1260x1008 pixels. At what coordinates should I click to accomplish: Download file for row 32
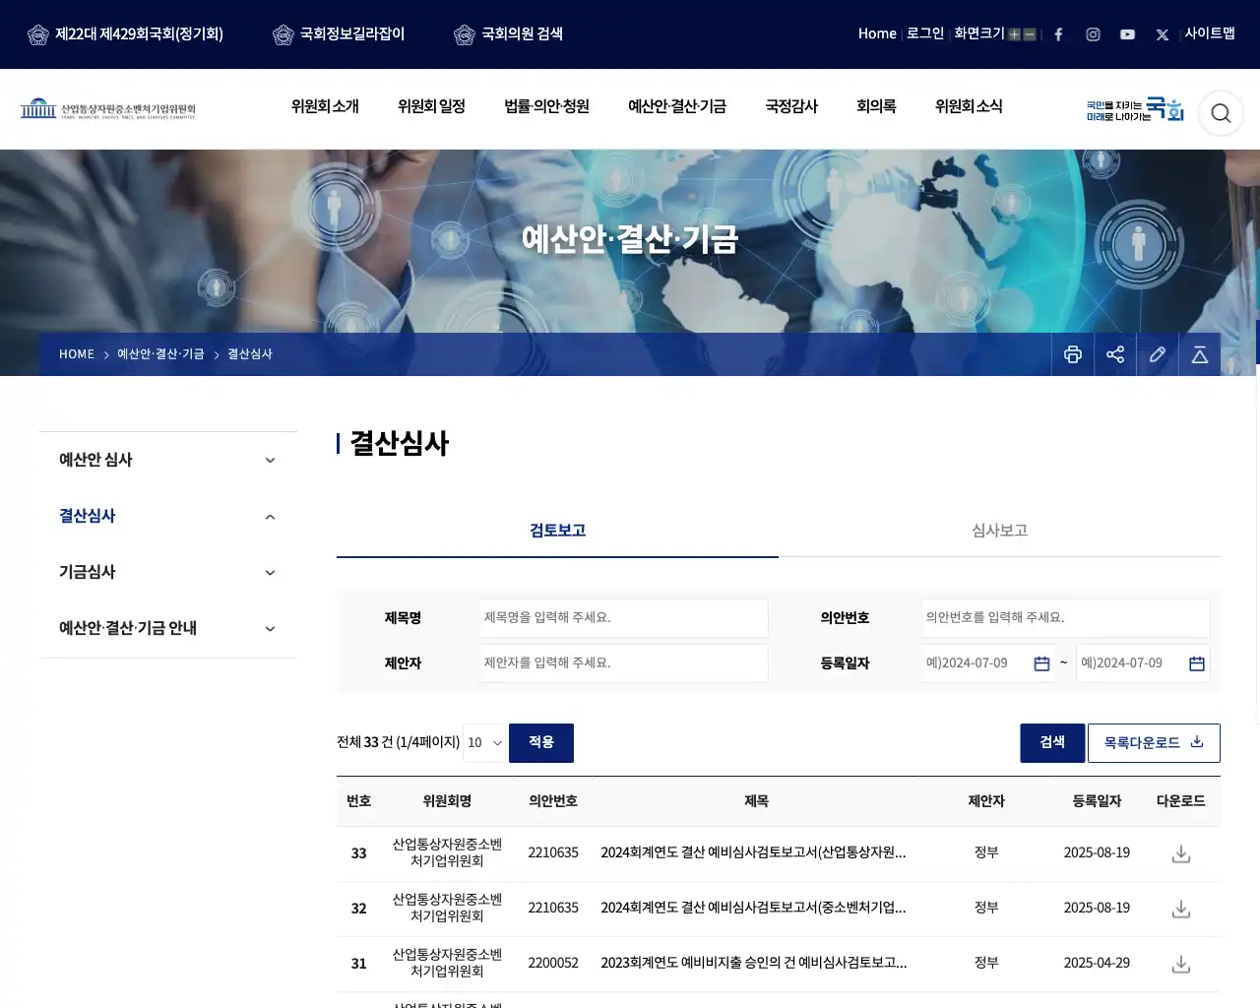coord(1181,909)
